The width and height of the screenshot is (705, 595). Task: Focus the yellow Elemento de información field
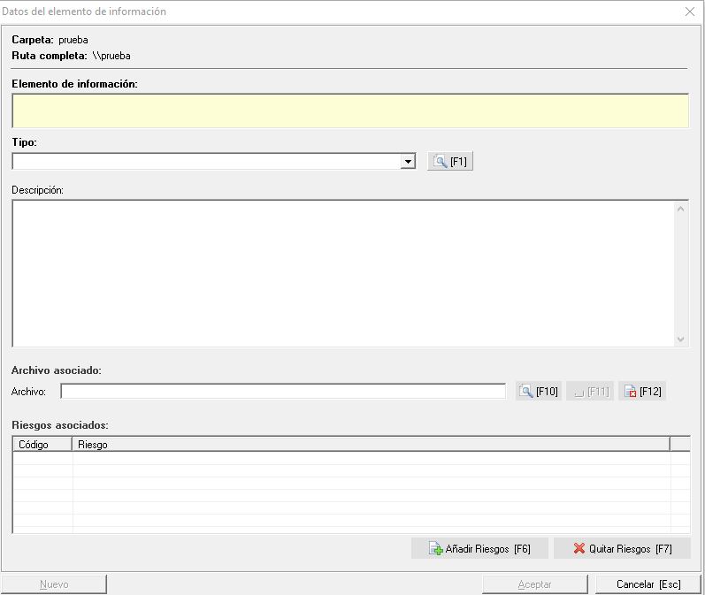(x=349, y=111)
